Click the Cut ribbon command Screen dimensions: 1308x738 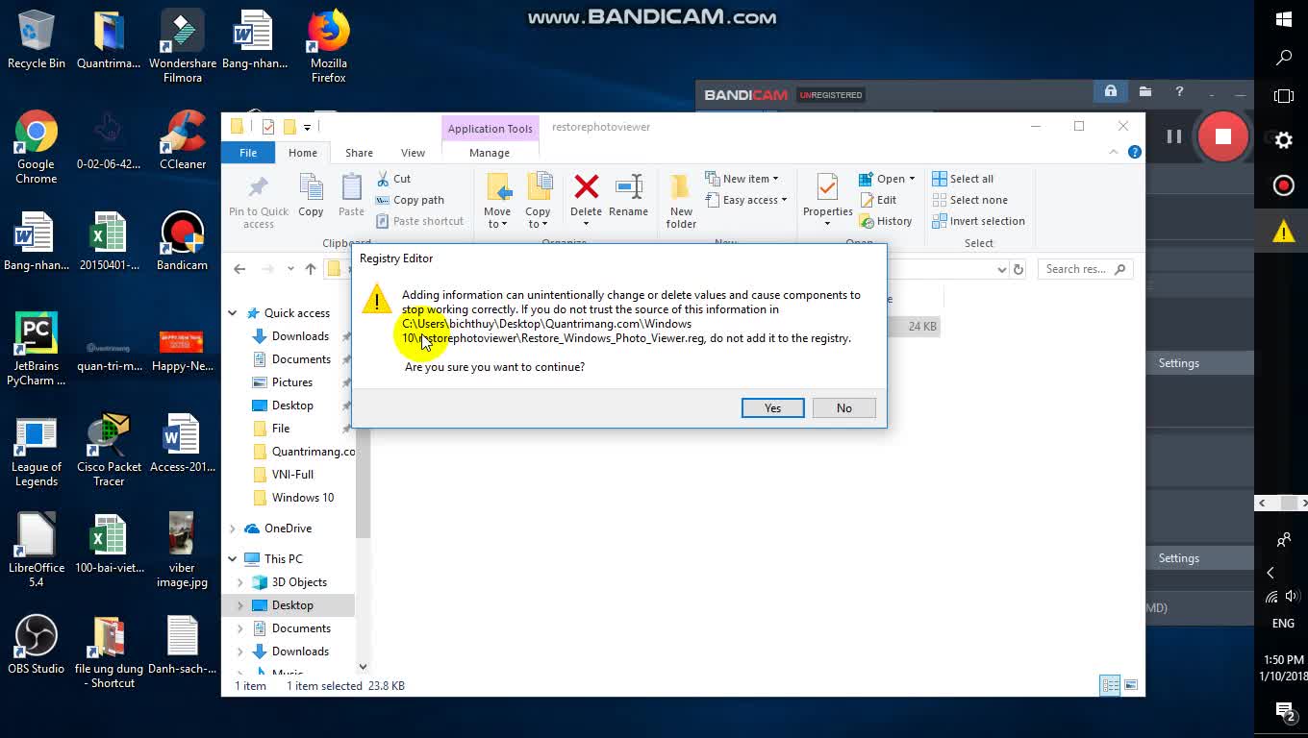tap(393, 179)
